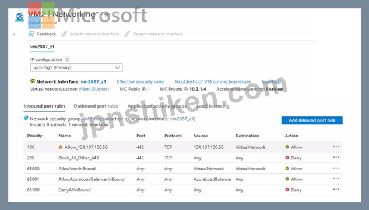Click the red Deny icon in the priority 65500 row
Image resolution: width=369 pixels, height=210 pixels.
pos(287,190)
